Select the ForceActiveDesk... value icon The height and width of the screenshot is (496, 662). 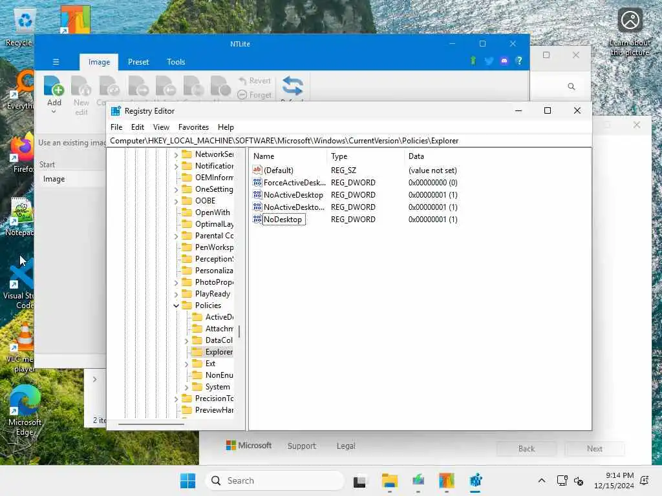pos(257,182)
